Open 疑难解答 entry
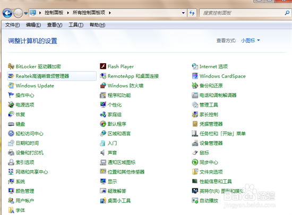 [117, 191]
